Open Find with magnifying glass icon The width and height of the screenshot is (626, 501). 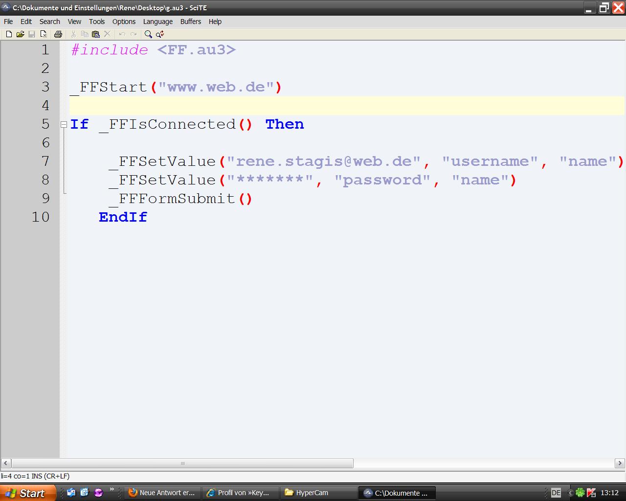point(148,34)
